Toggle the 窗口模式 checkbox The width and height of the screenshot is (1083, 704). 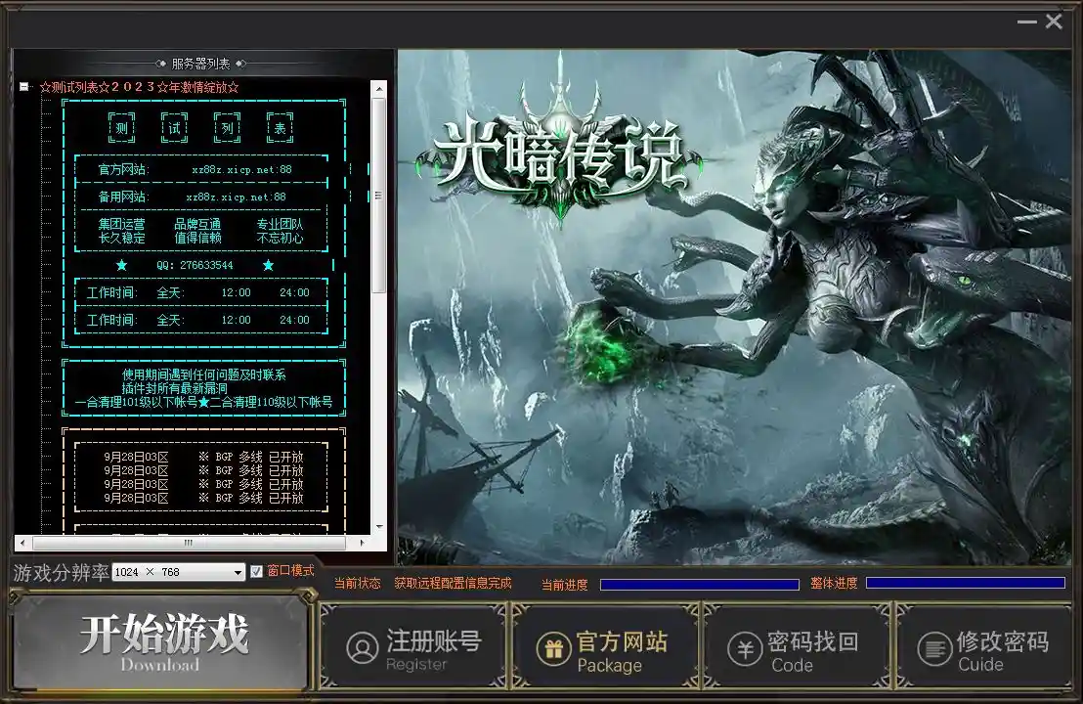point(256,571)
